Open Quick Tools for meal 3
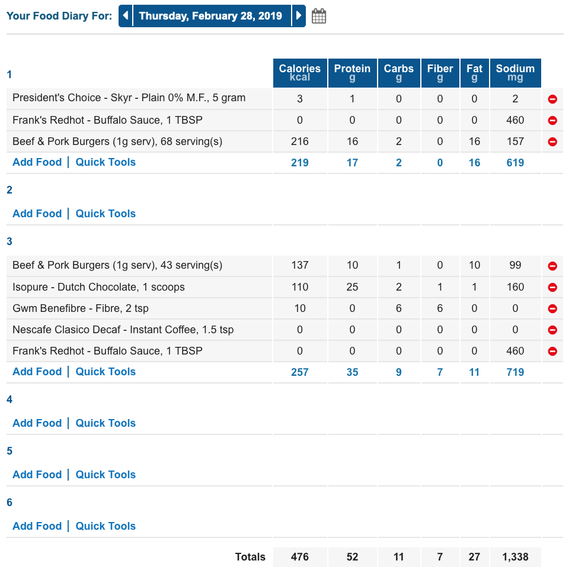The image size is (588, 567). [x=106, y=372]
